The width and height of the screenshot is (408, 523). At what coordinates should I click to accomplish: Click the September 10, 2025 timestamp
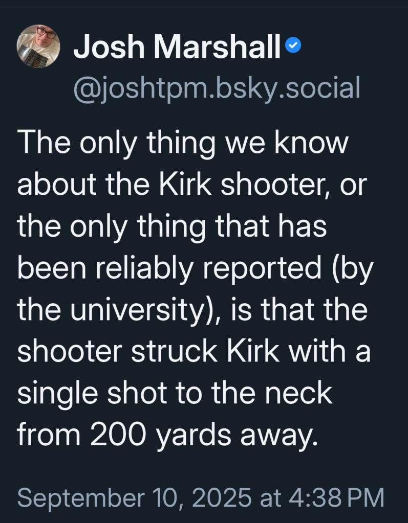pyautogui.click(x=135, y=497)
